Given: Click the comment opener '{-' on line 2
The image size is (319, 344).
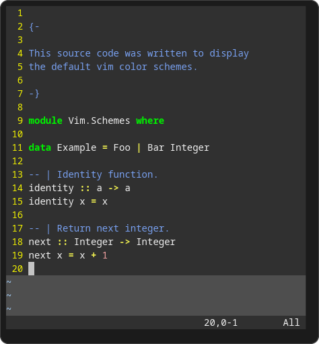Looking at the screenshot, I should [34, 27].
